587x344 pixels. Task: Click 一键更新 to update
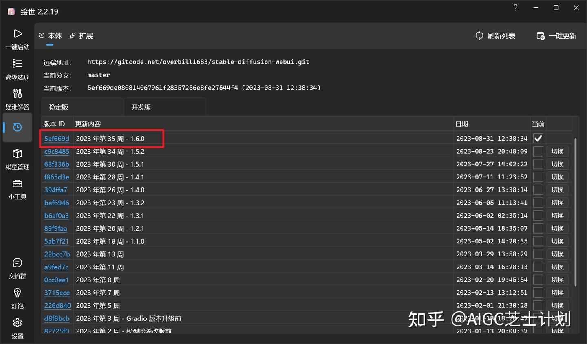557,36
